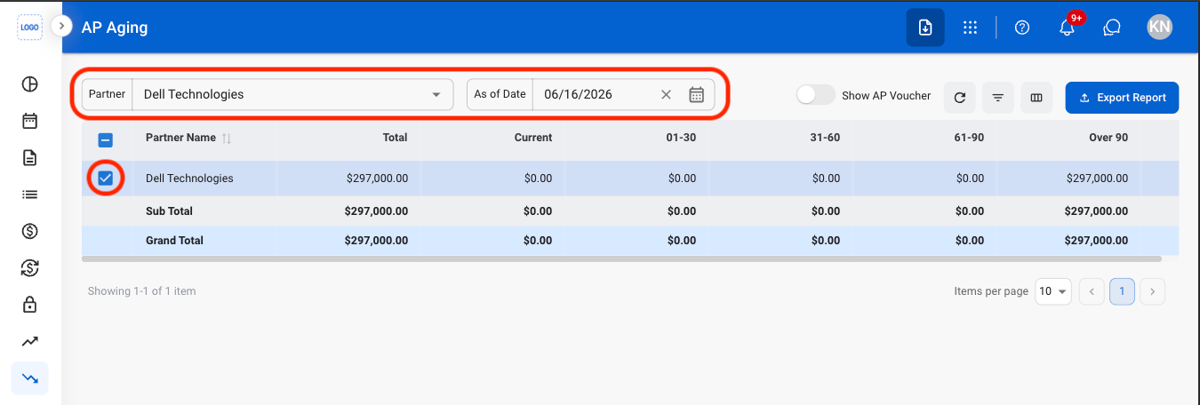Screen dimensions: 1200x405
Task: Toggle the select-all header checkbox
Action: (x=105, y=139)
